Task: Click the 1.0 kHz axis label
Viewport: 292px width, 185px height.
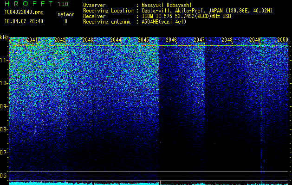Action: pyautogui.click(x=4, y=84)
